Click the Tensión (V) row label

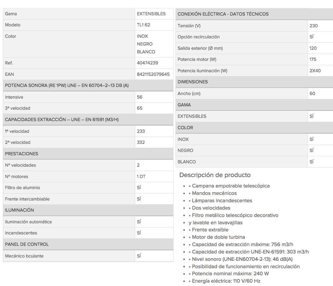coord(189,26)
